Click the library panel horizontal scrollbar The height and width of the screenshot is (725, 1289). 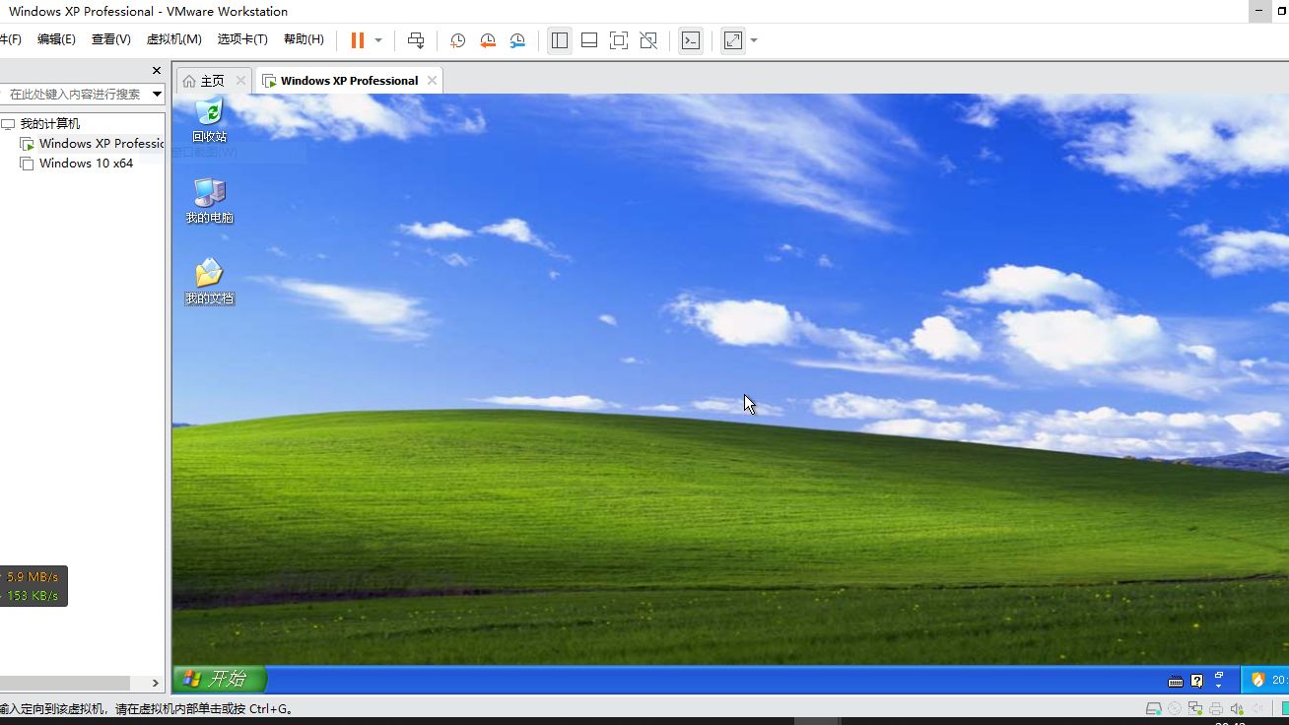65,683
